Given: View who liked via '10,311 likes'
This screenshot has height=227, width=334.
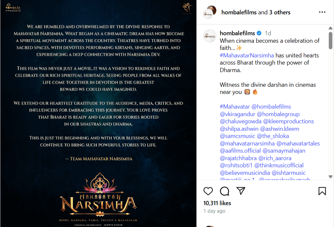Looking at the screenshot, I should click(x=217, y=203).
